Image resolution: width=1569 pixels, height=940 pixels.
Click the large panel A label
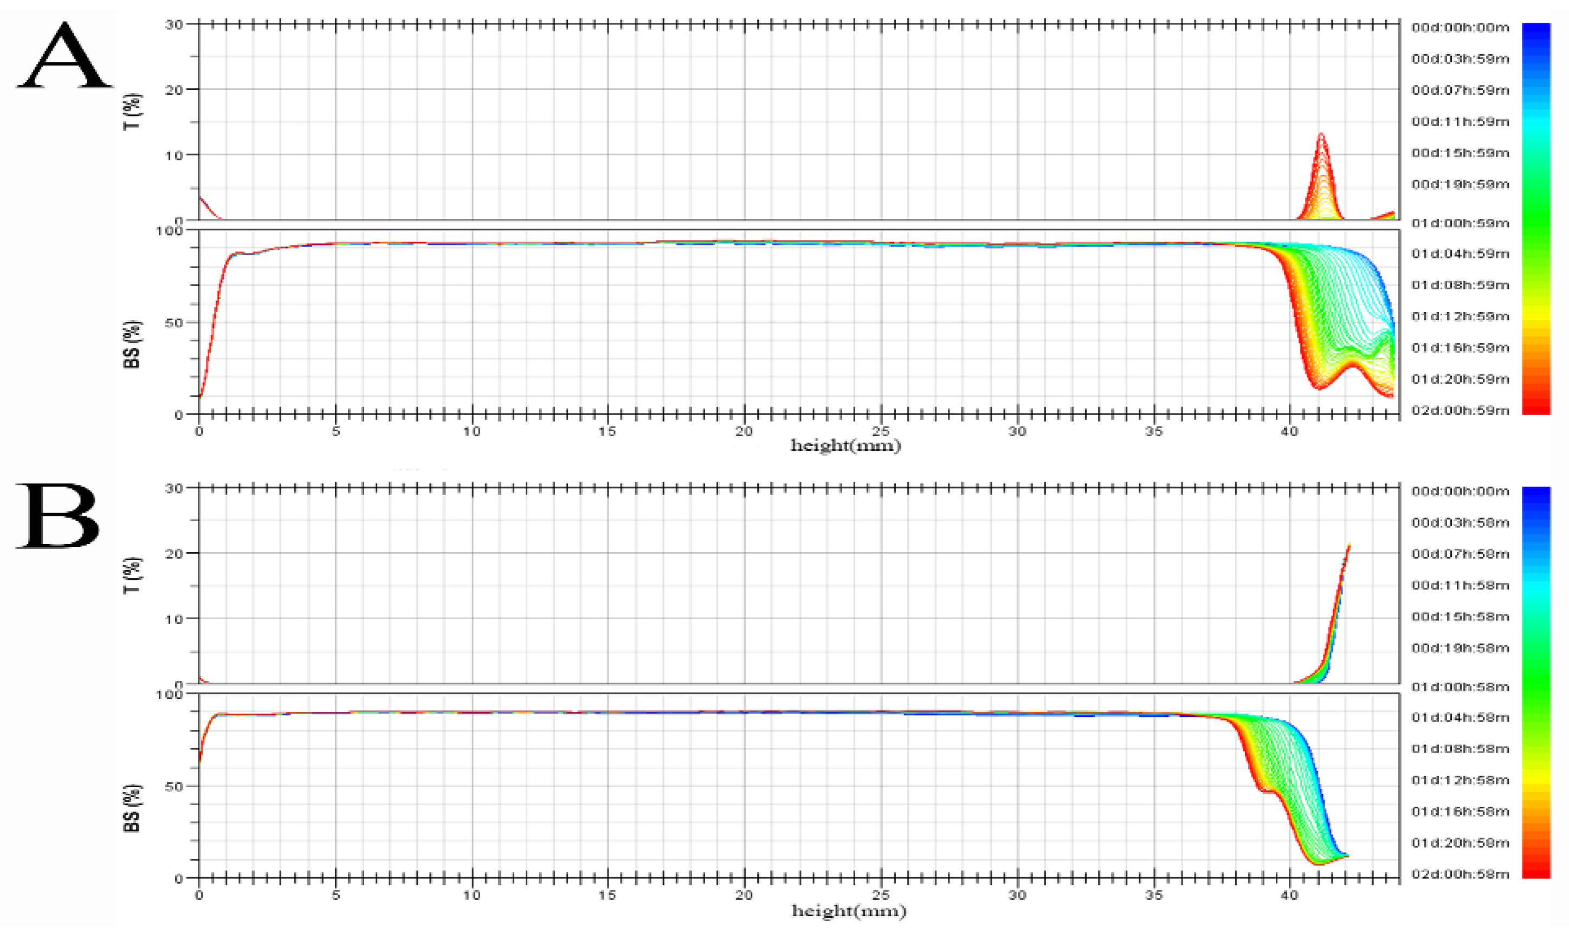(x=63, y=56)
